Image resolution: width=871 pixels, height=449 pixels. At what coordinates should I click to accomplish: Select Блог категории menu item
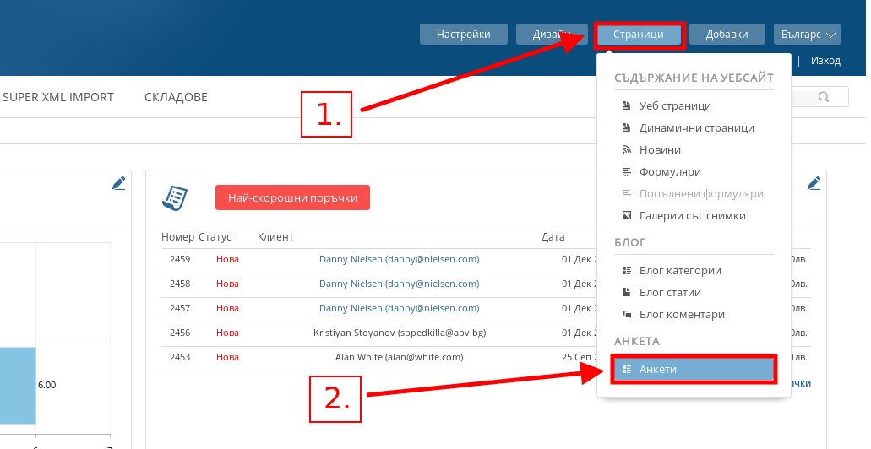[679, 271]
